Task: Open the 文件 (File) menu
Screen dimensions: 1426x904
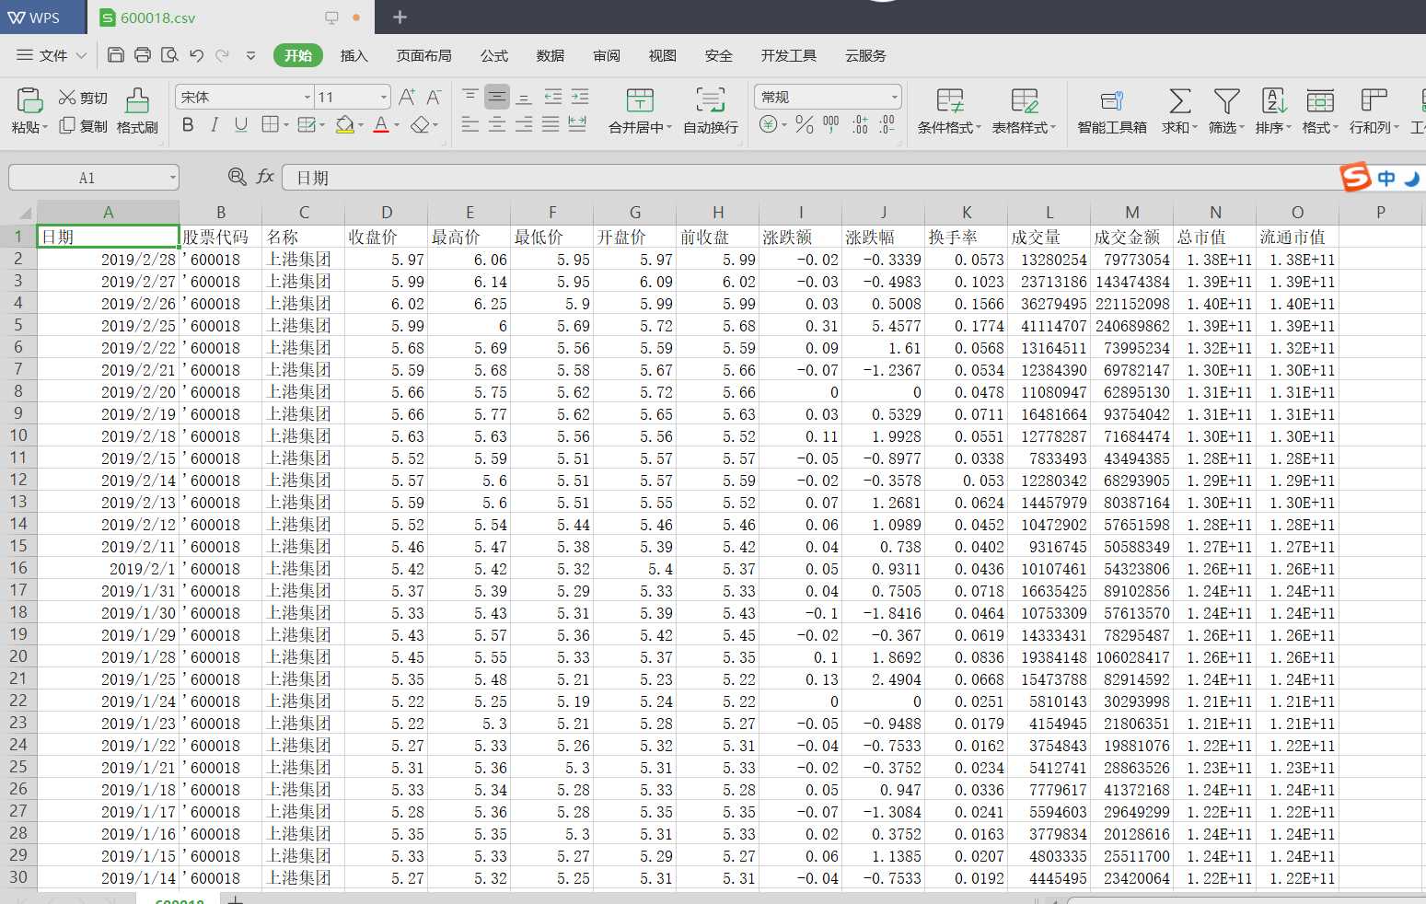Action: click(x=52, y=55)
